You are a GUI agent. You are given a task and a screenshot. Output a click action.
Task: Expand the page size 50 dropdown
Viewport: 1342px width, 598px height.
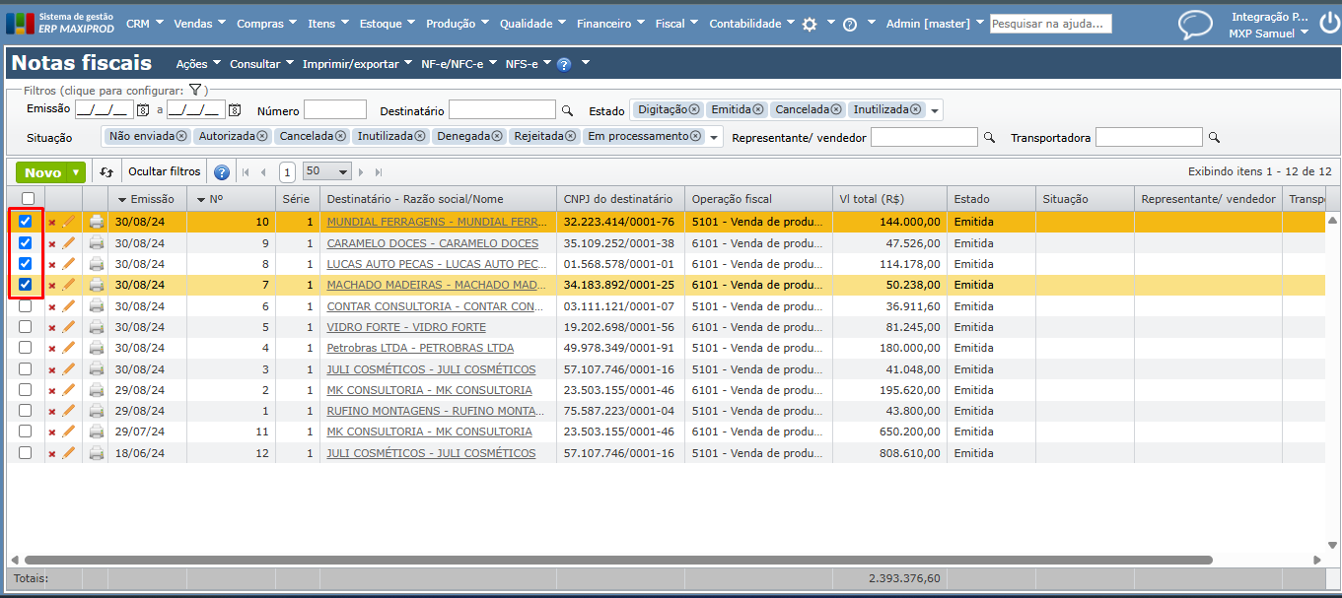click(x=342, y=172)
